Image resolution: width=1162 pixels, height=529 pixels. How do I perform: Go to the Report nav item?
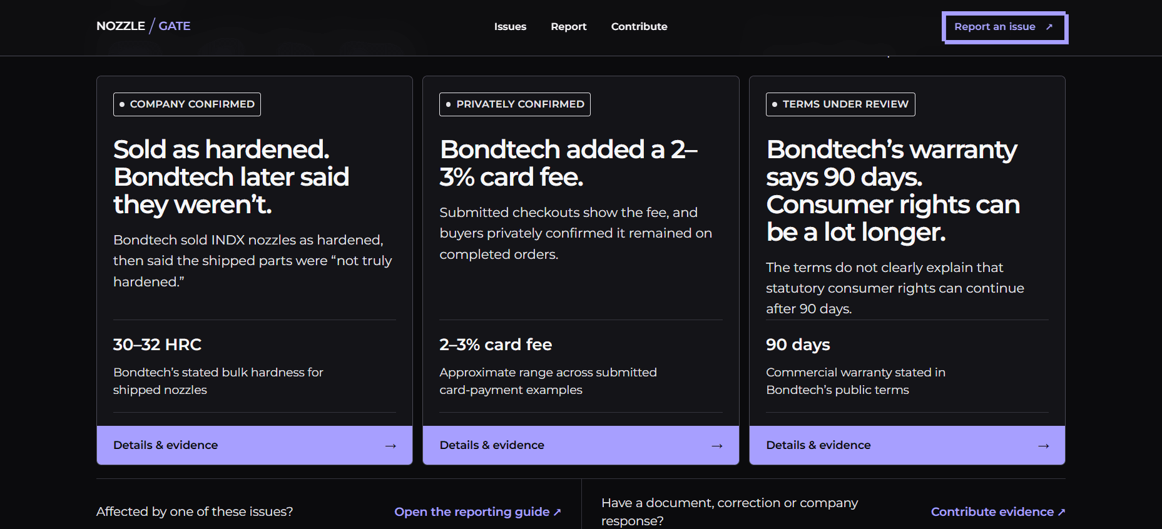[568, 27]
